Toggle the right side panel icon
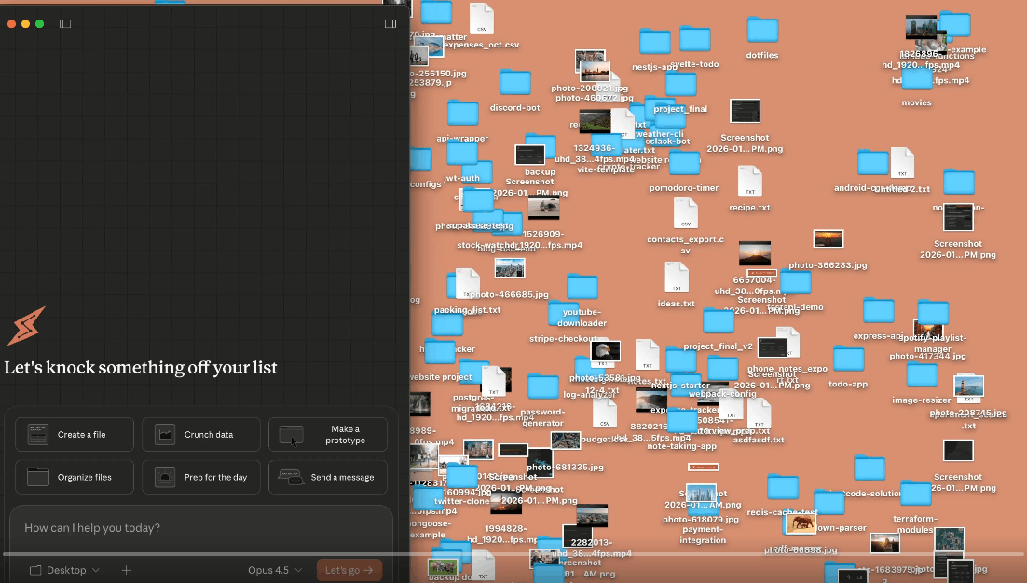This screenshot has width=1027, height=583. (x=390, y=24)
